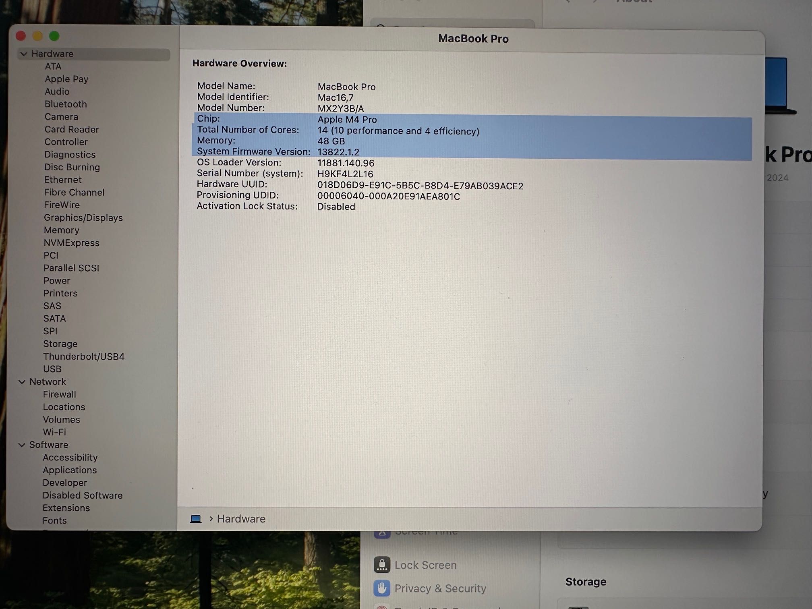Click the System Firmware Version 13822.1.2 row
812x609 pixels.
[472, 152]
